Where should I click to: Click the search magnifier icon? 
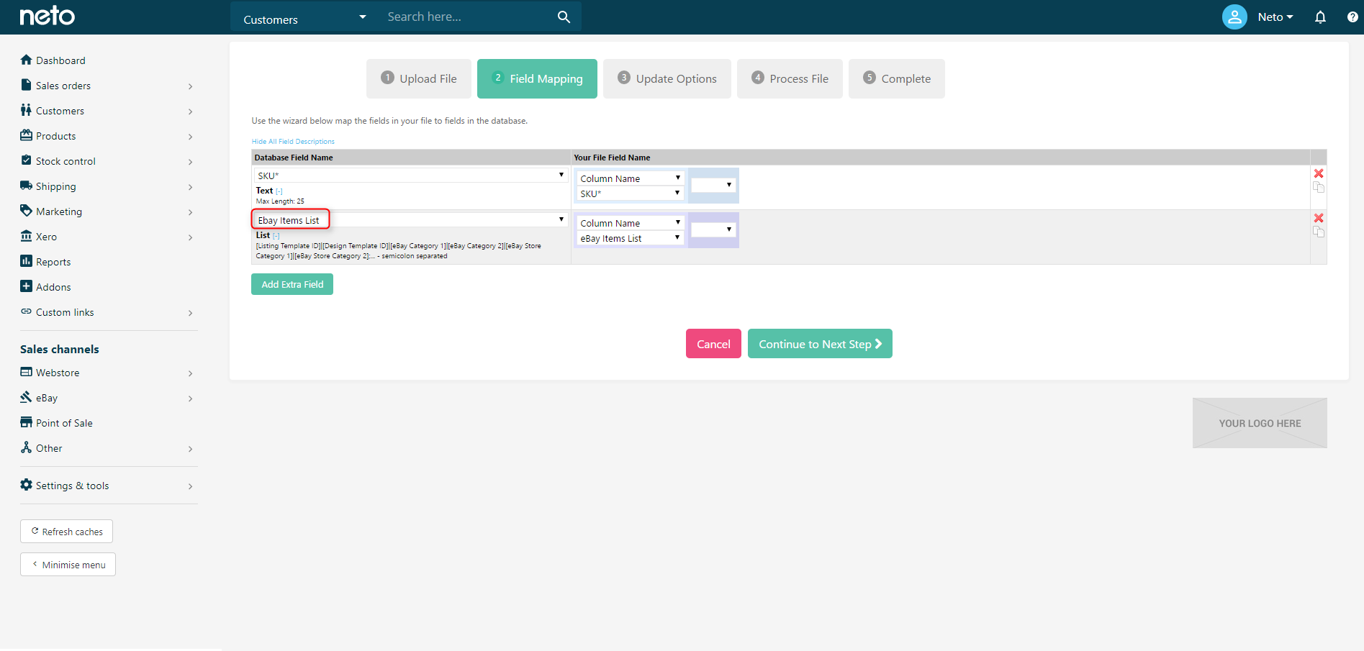pos(564,17)
